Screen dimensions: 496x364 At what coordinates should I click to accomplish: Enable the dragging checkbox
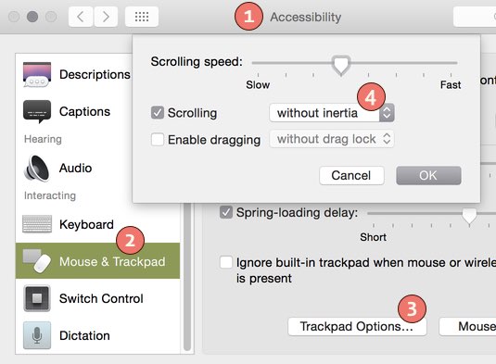coord(158,139)
